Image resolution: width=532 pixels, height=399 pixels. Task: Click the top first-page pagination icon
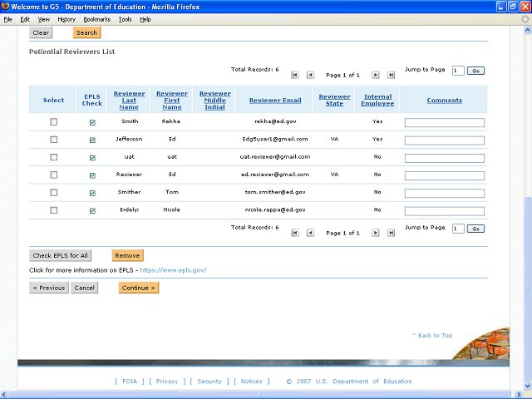click(295, 75)
